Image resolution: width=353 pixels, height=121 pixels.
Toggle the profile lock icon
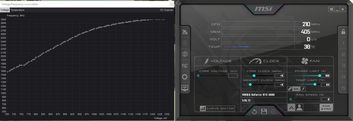(343, 32)
